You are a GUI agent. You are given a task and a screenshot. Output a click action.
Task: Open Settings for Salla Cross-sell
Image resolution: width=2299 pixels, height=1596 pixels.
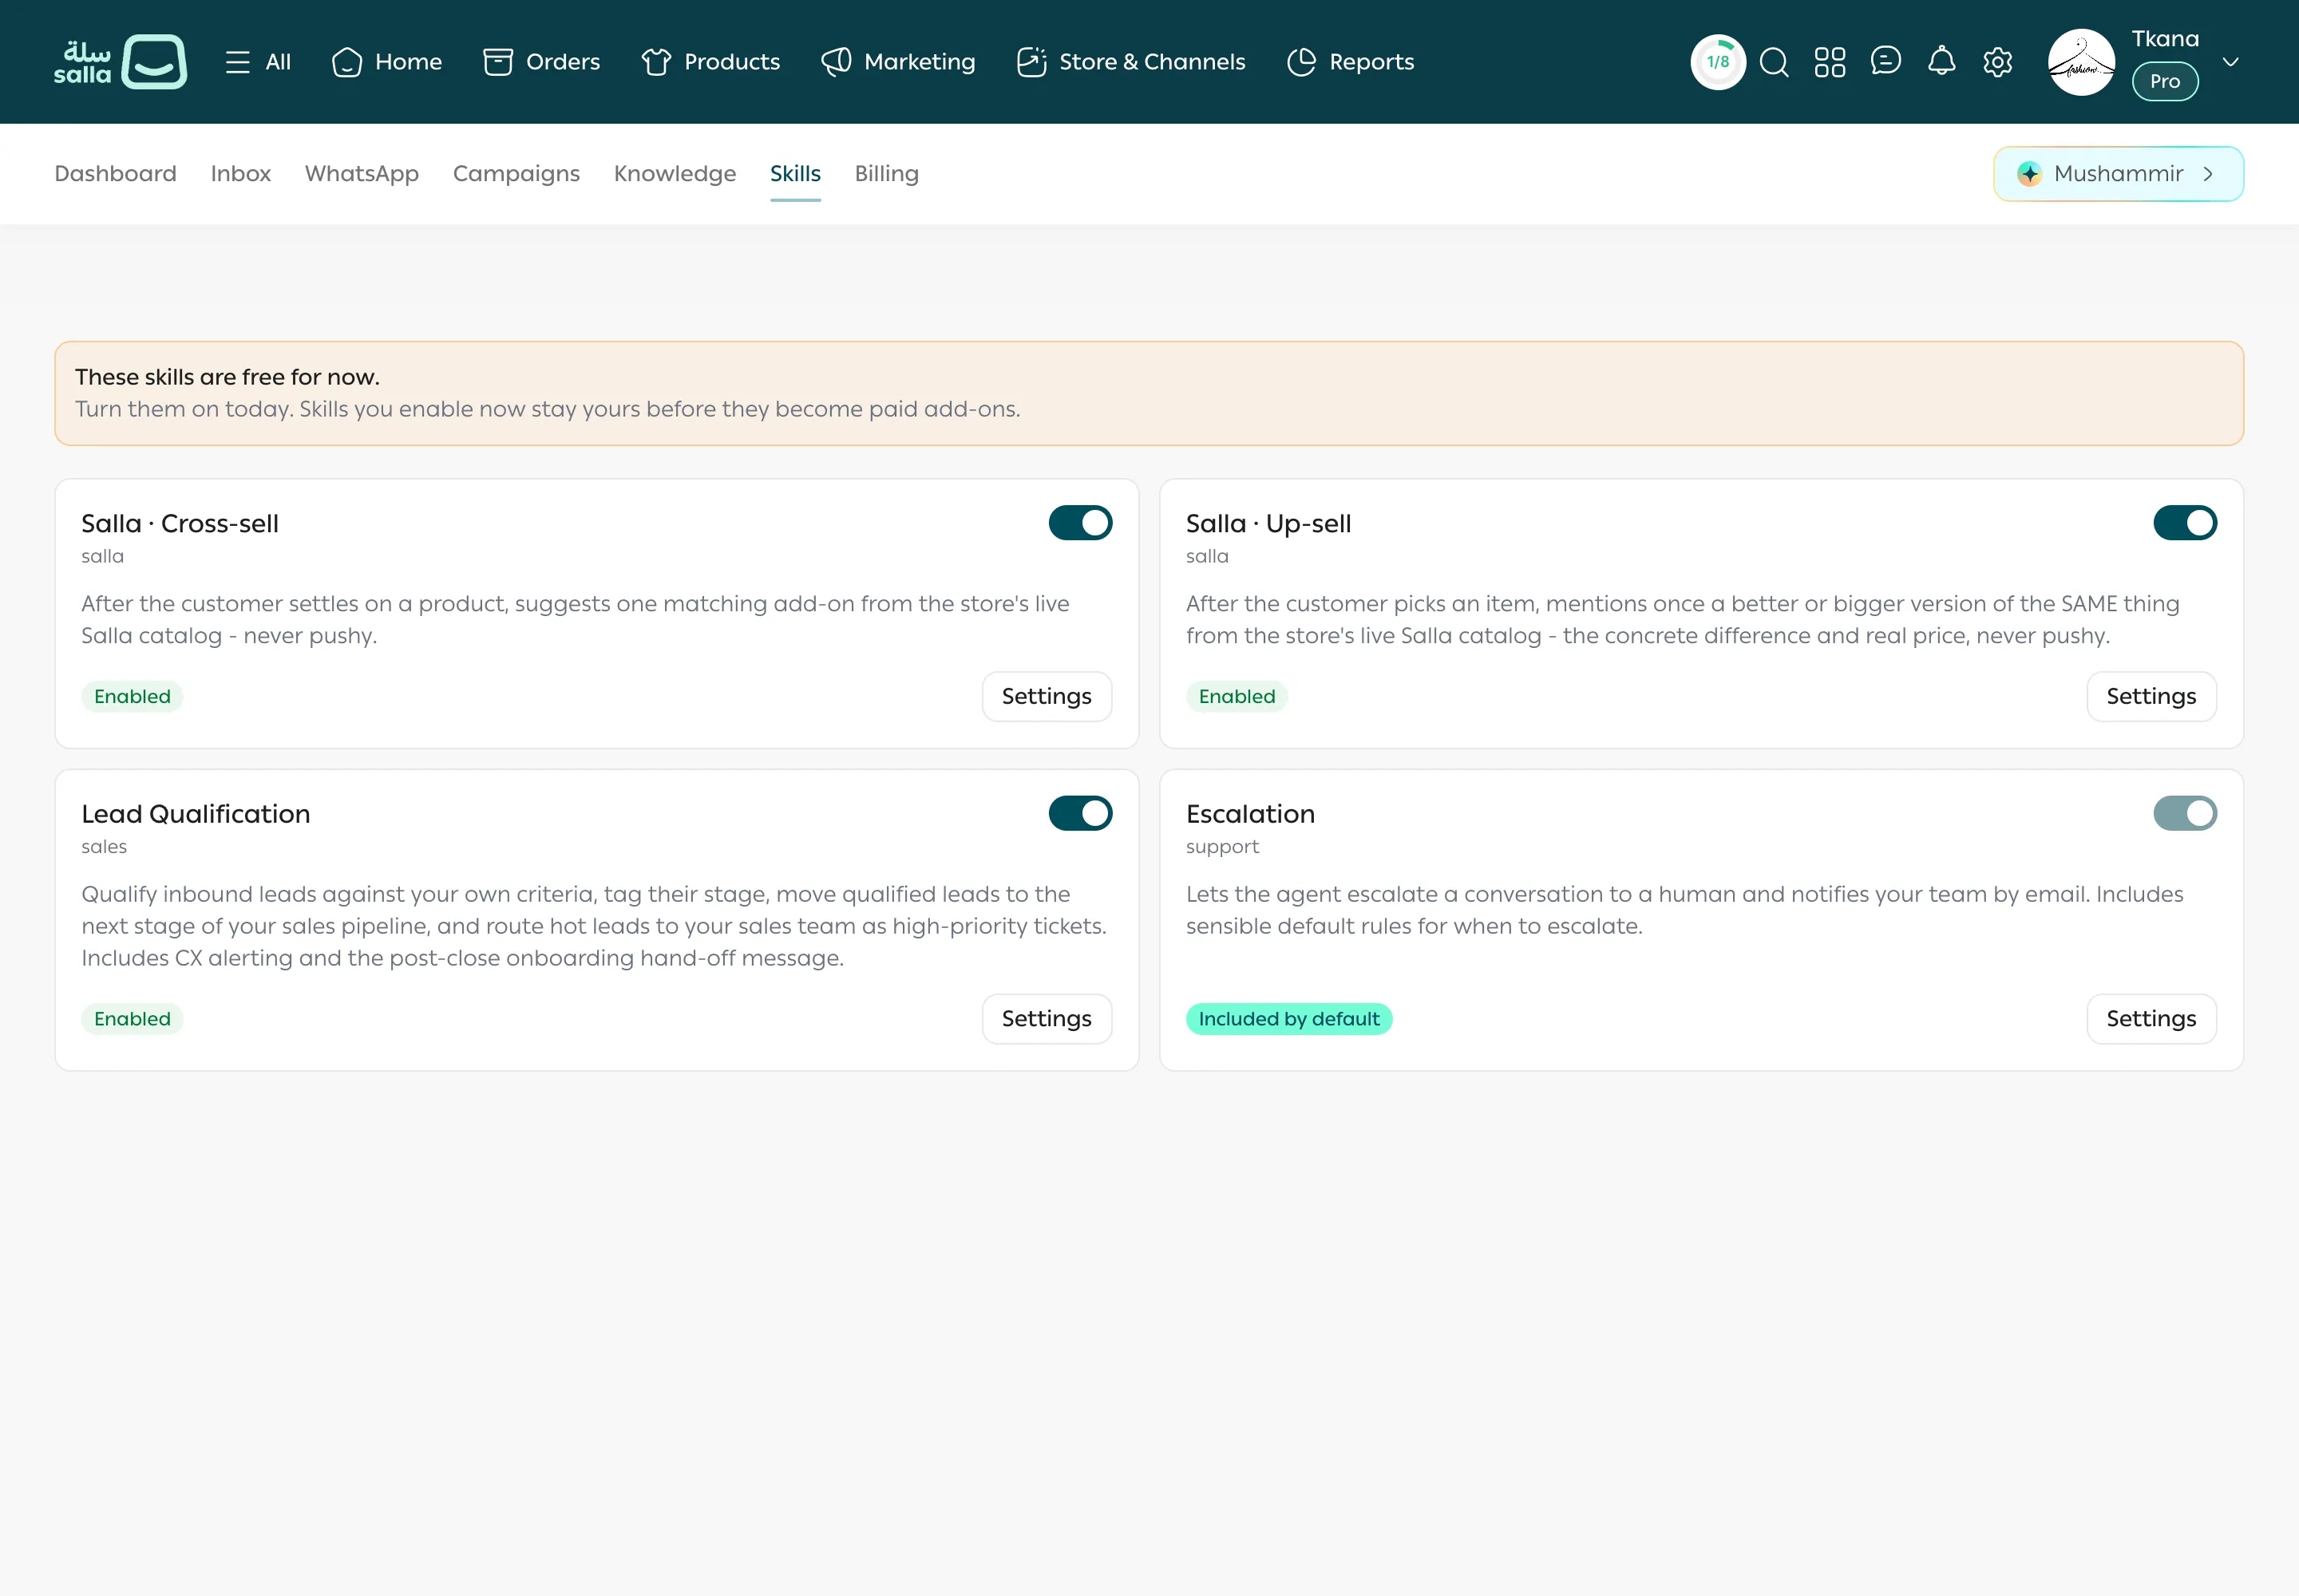1047,696
